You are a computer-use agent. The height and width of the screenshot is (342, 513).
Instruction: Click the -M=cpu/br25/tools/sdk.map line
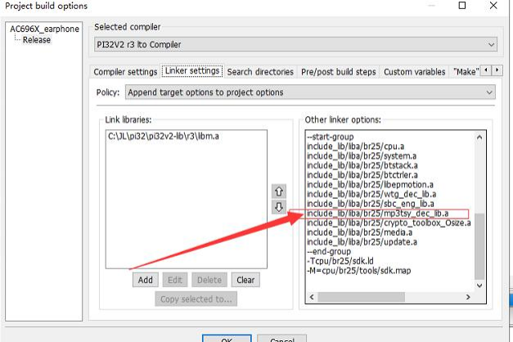pyautogui.click(x=359, y=271)
